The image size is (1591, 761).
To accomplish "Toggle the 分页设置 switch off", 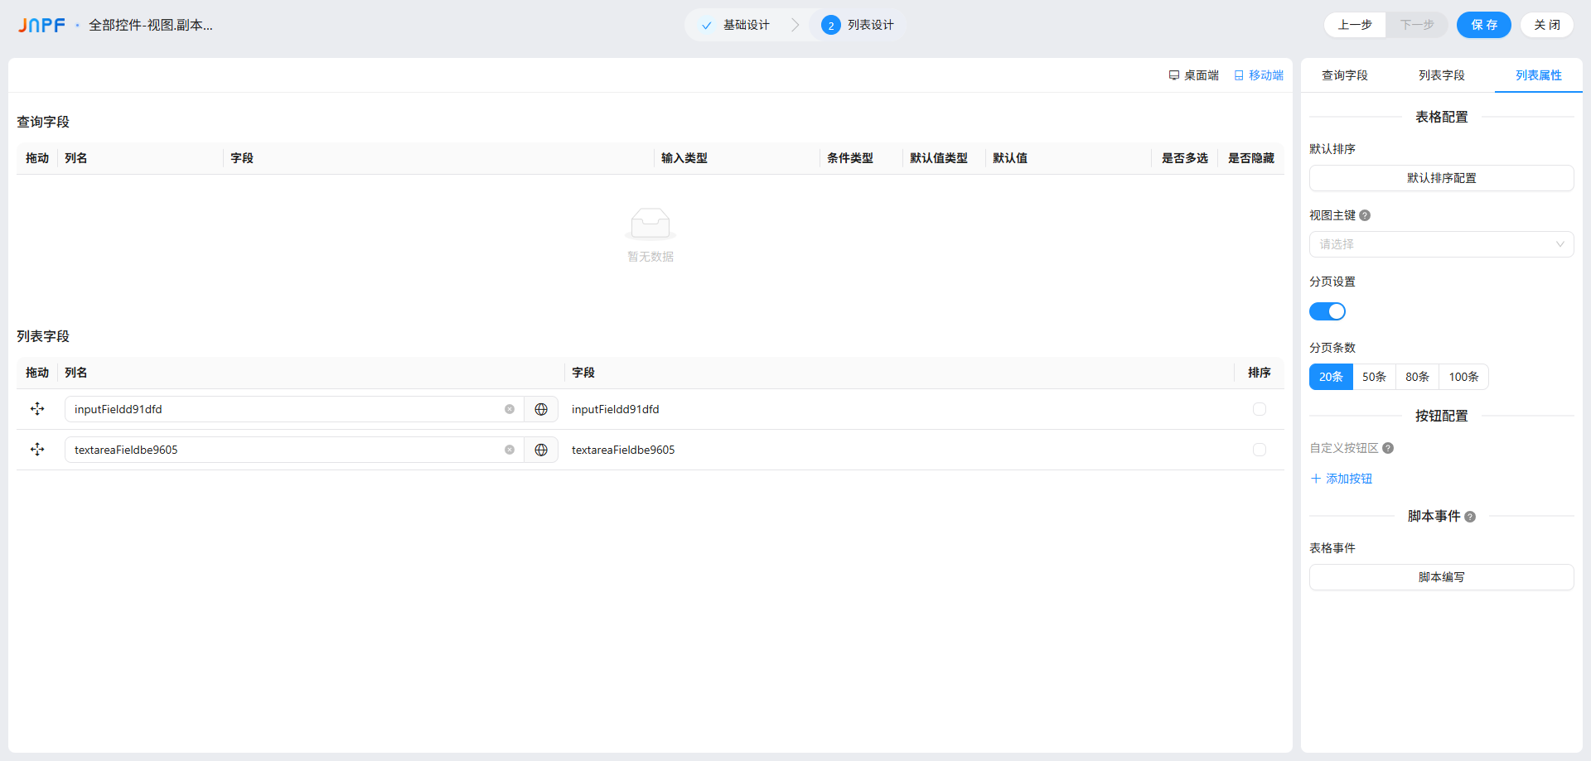I will [1327, 311].
